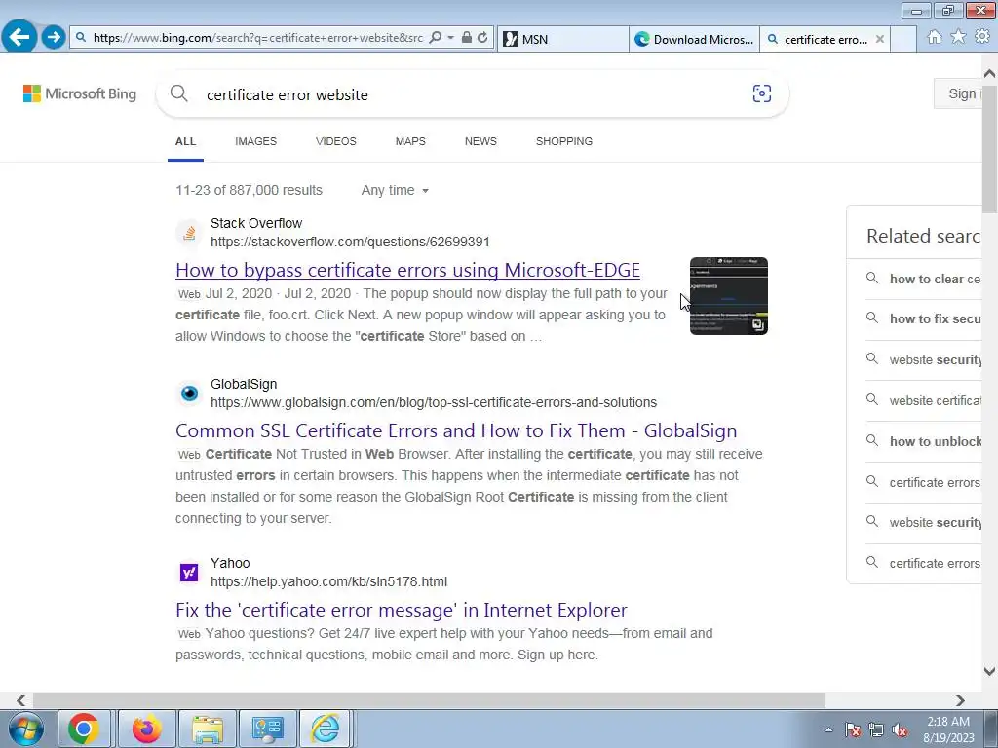
Task: Open the clock showing 2:18 AM
Action: click(x=948, y=729)
